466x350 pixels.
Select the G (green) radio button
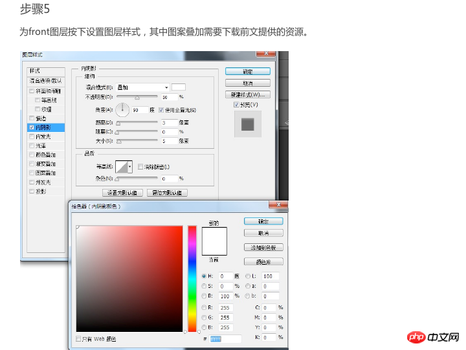coord(204,317)
